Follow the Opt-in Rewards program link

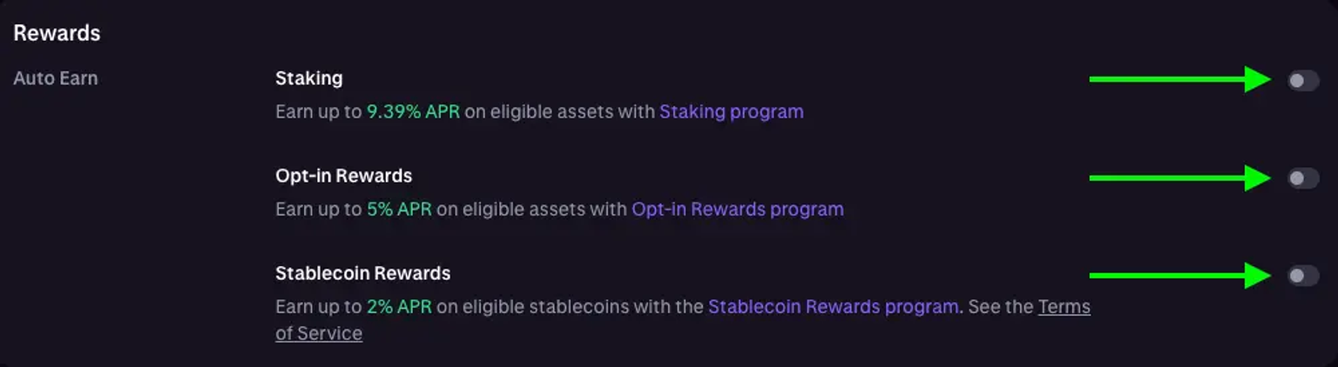click(x=737, y=209)
